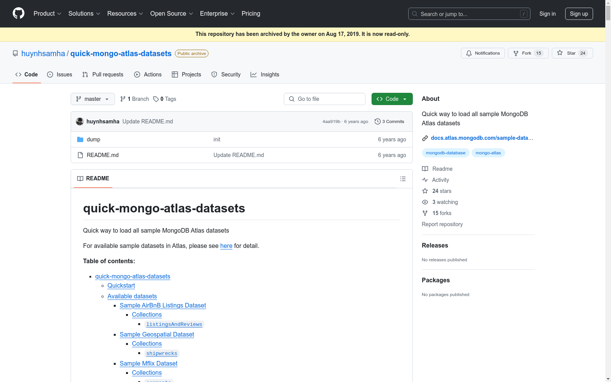Viewport: 611px width, 382px height.
Task: Fork this repository
Action: click(528, 53)
